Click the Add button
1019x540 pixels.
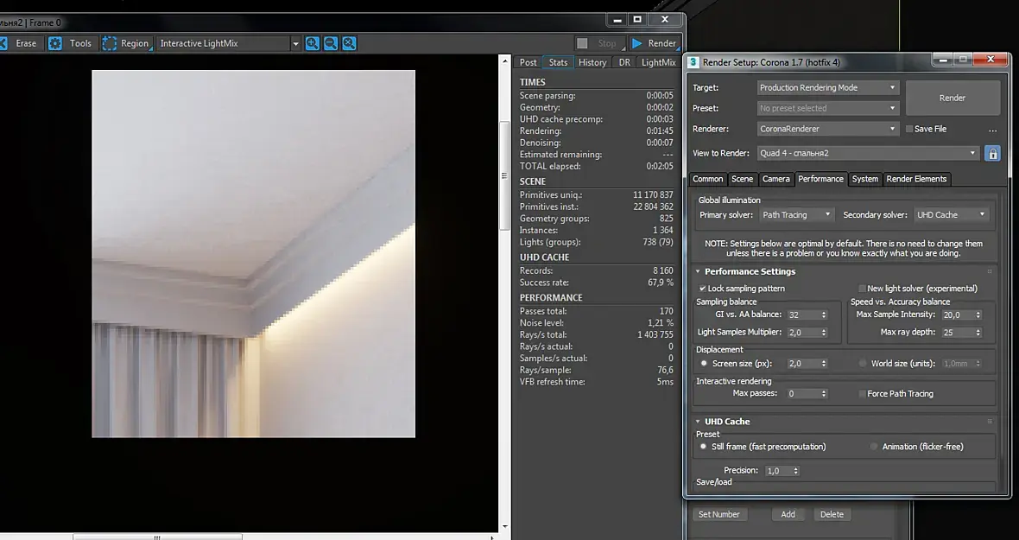[788, 515]
